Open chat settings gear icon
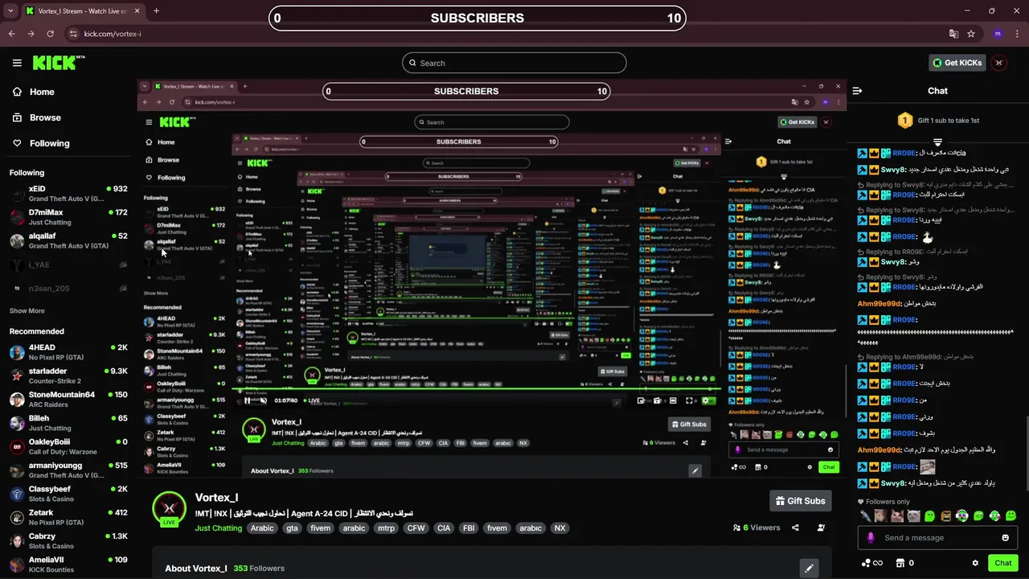 (x=975, y=563)
